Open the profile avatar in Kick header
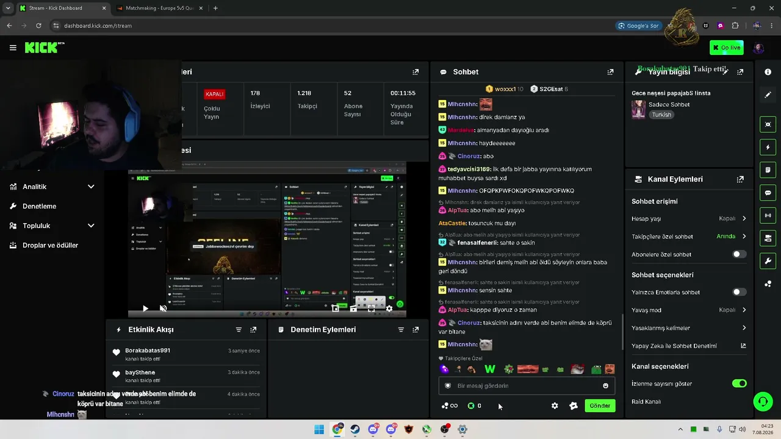This screenshot has width=781, height=439. click(758, 48)
